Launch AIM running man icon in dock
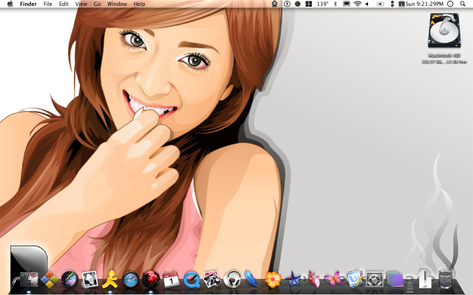This screenshot has height=295, width=473. point(111,280)
